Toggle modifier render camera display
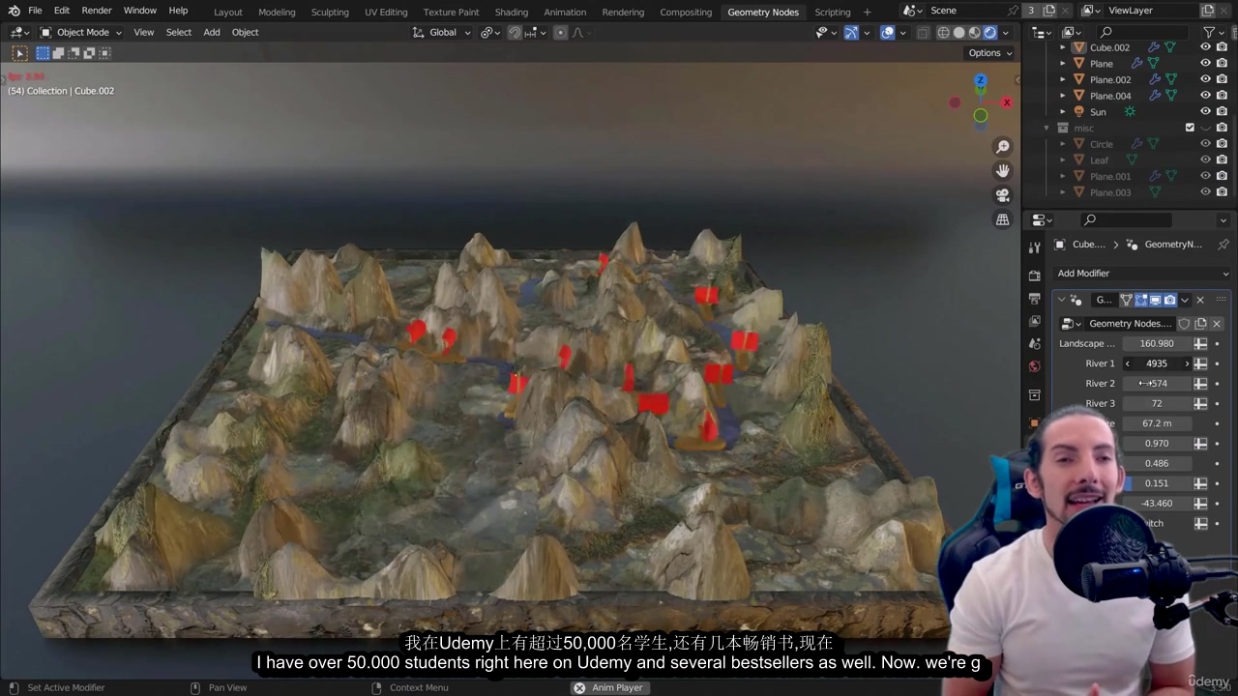Screen dimensions: 1238x696 (x=1169, y=301)
